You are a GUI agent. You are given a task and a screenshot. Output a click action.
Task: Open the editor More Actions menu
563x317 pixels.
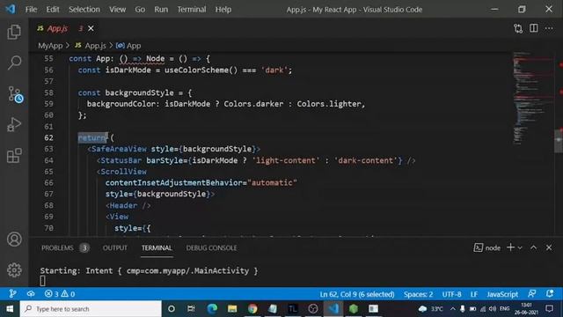tap(549, 28)
